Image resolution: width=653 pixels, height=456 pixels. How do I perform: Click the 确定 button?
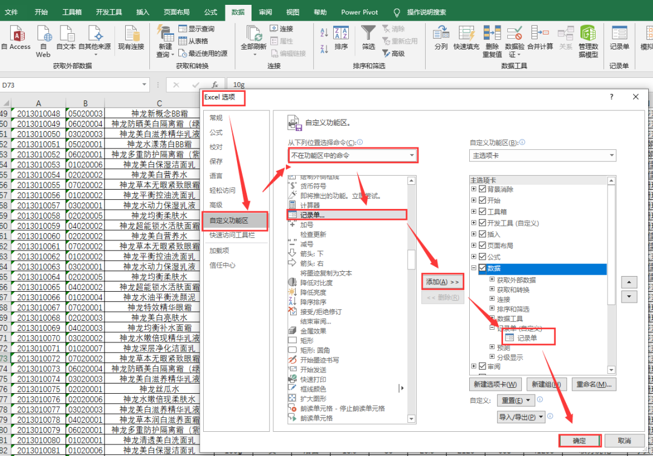coord(579,441)
